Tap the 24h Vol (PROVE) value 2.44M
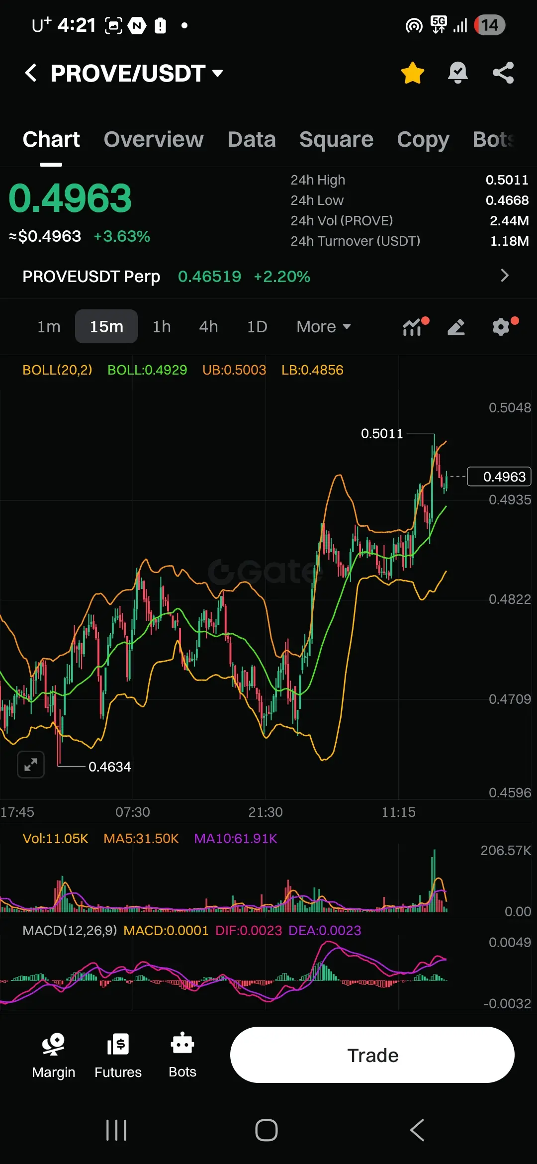Image resolution: width=537 pixels, height=1164 pixels. coord(509,220)
